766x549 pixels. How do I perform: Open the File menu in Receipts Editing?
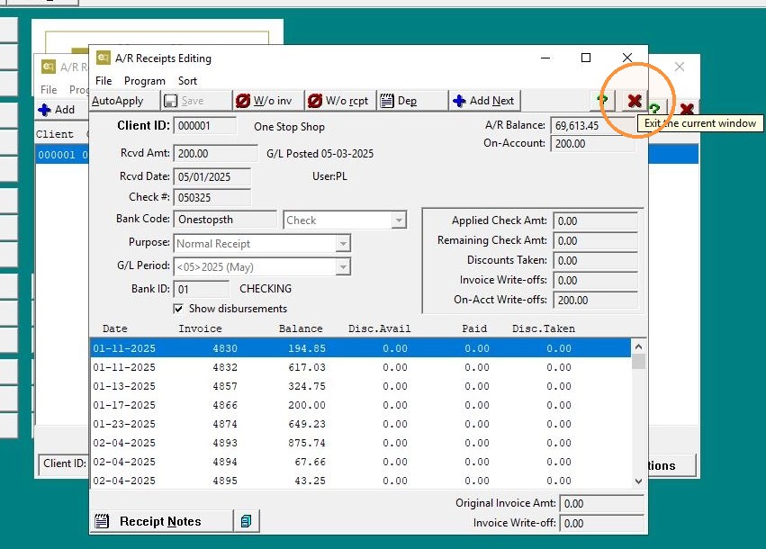pyautogui.click(x=104, y=81)
